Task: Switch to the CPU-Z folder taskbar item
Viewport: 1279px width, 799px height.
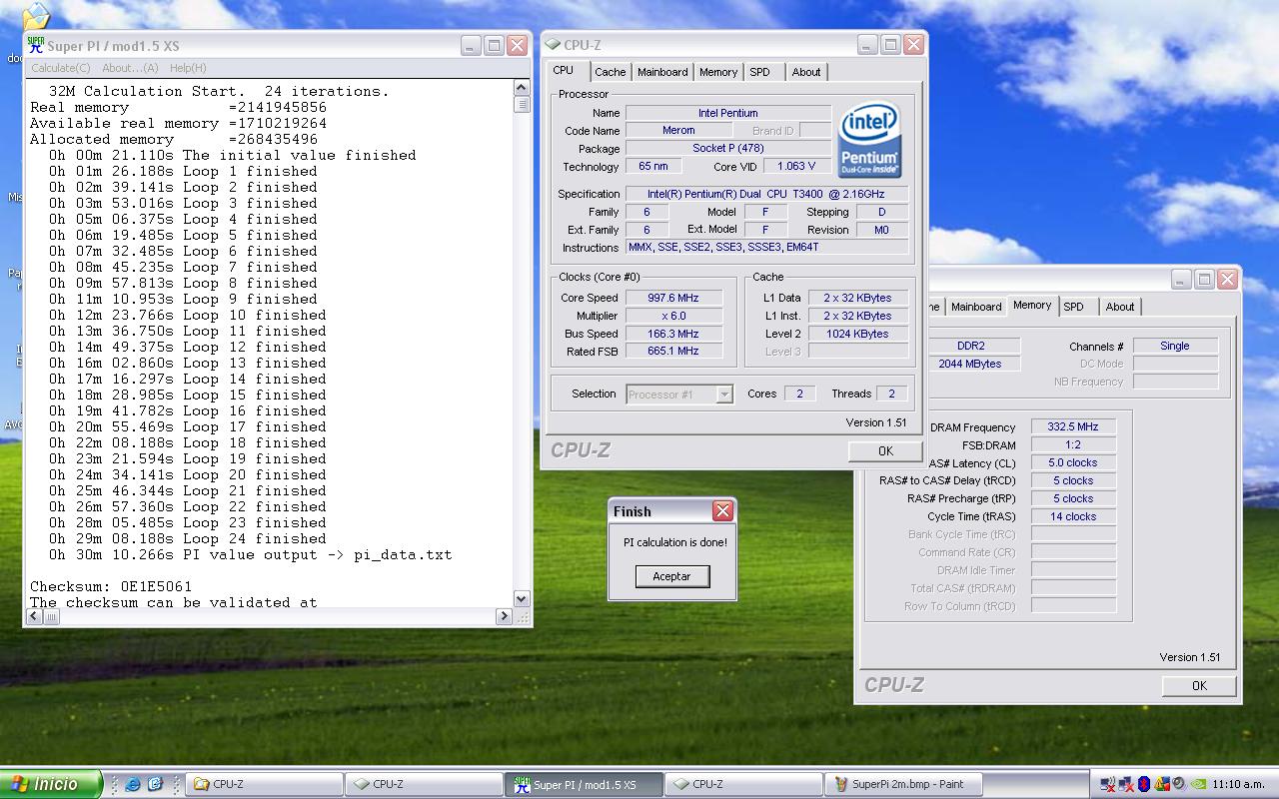Action: [x=265, y=784]
